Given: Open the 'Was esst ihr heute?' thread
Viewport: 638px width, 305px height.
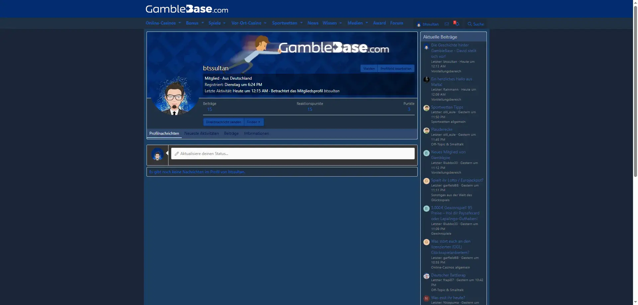Looking at the screenshot, I should click(x=448, y=298).
